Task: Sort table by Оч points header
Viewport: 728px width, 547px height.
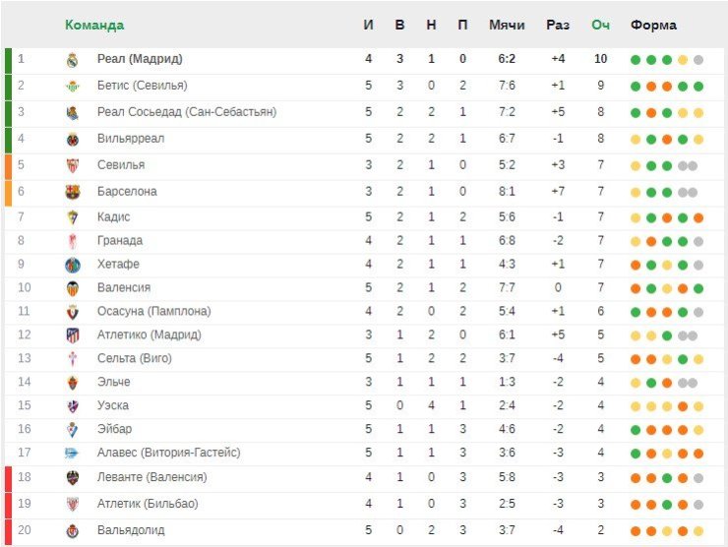Action: [600, 25]
